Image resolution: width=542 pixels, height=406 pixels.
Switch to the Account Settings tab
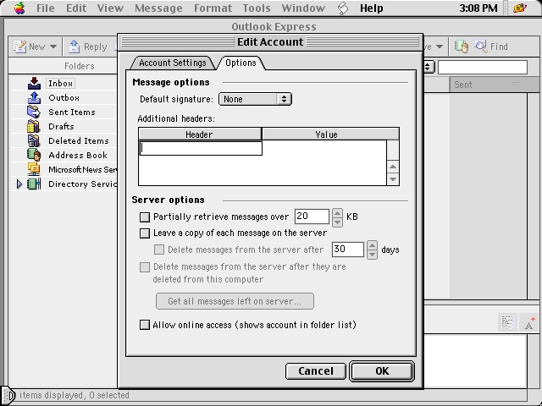coord(173,63)
